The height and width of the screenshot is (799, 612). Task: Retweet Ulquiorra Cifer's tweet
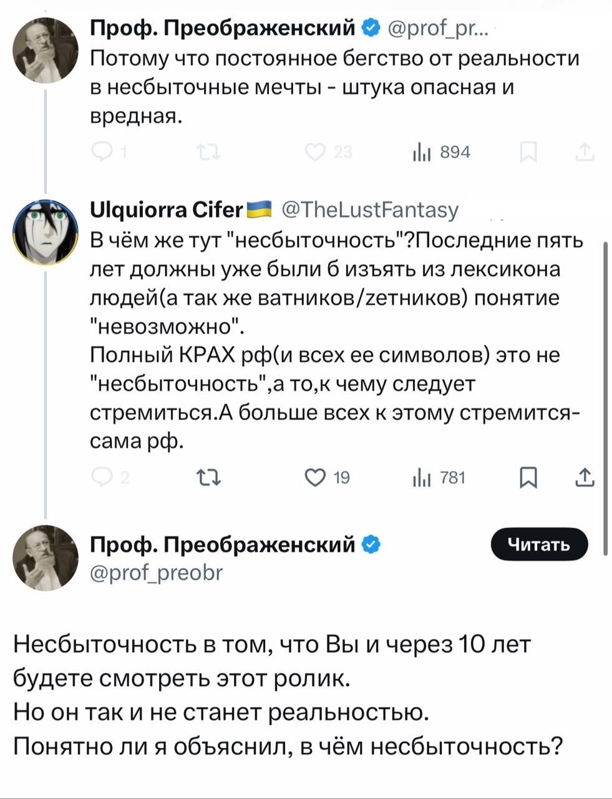[x=205, y=479]
